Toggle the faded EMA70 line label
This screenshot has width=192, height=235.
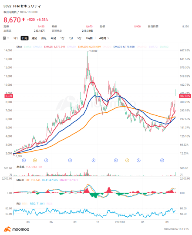[153, 47]
